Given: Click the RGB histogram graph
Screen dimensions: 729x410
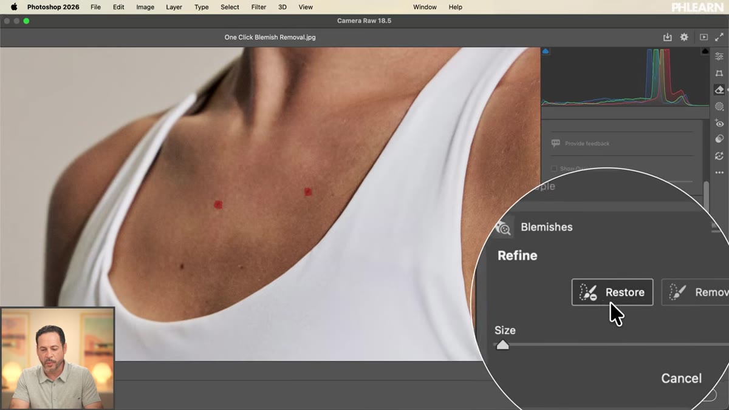Looking at the screenshot, I should pos(625,76).
